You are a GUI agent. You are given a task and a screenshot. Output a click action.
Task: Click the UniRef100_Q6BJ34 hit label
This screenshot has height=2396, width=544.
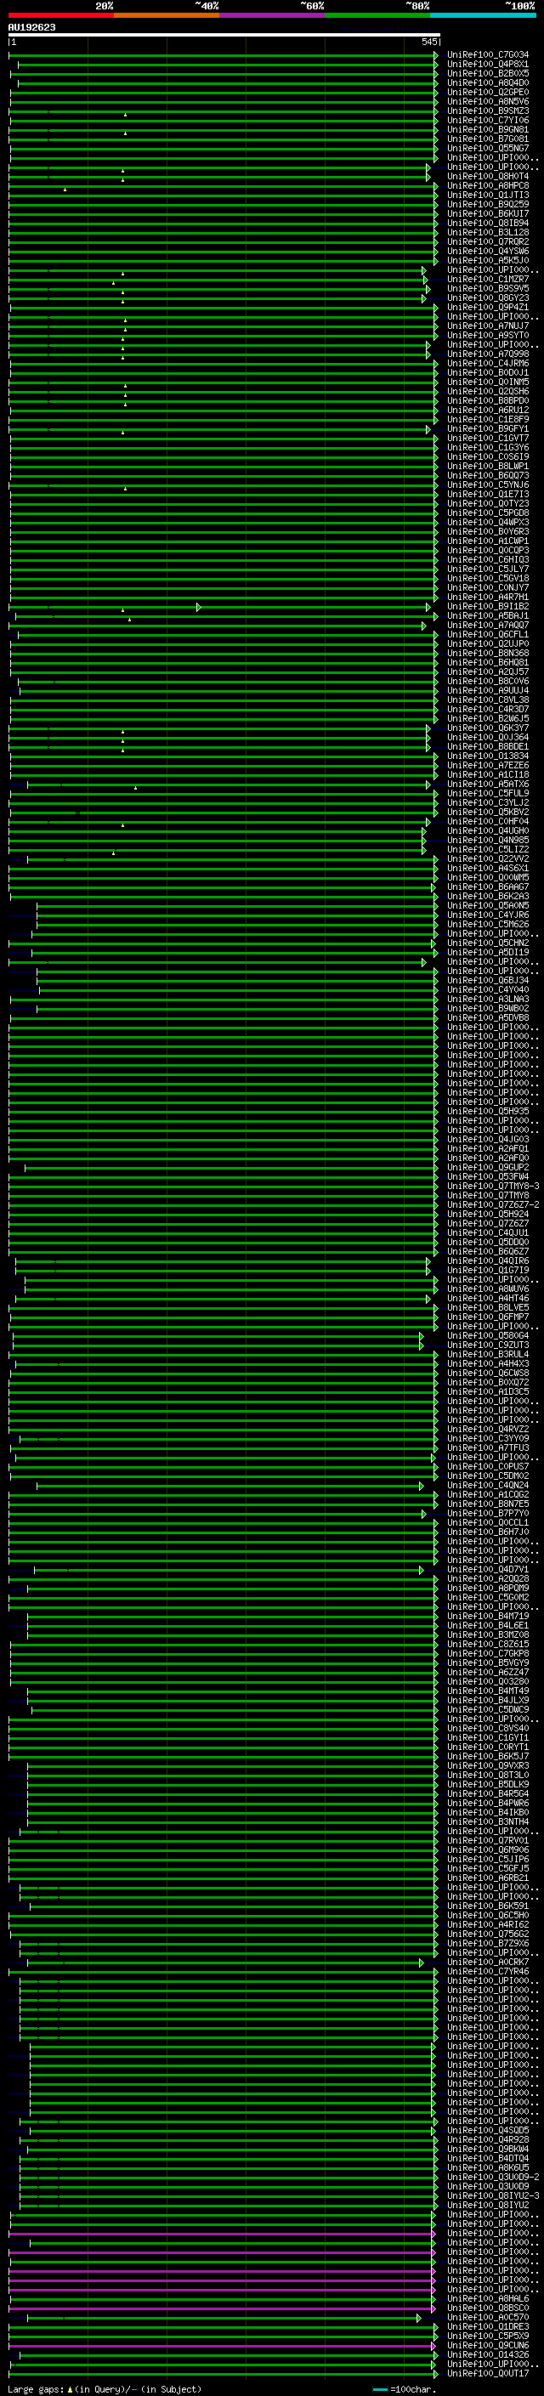[x=488, y=980]
